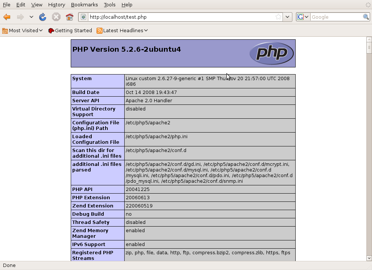Viewport: 372px width, 270px height.
Task: Open the recent pages history dropdown arrow
Action: tap(31, 17)
